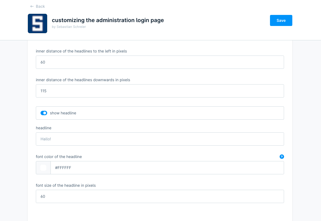Screen dimensions: 321x221
Task: Select the "#FFFFFF" hex color input
Action: pos(165,168)
